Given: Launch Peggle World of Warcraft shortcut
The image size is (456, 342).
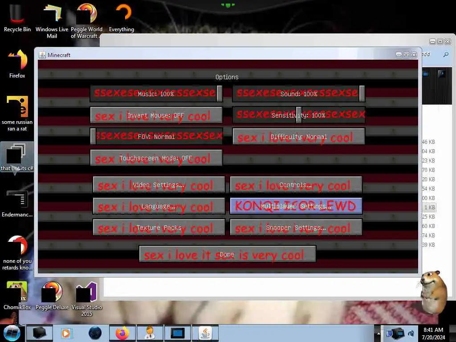Looking at the screenshot, I should tap(86, 20).
